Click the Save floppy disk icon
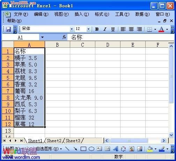 click(x=8, y=29)
